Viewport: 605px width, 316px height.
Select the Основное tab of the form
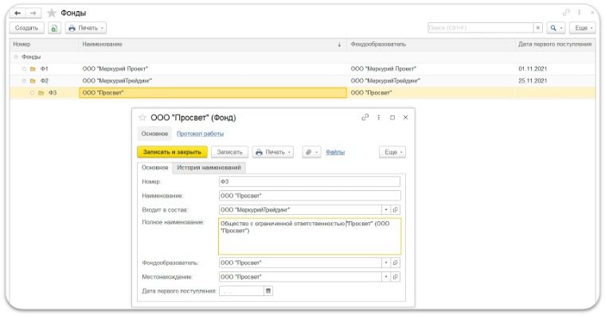pos(154,167)
